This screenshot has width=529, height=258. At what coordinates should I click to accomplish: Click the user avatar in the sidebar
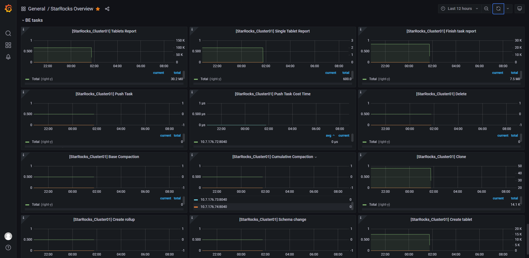tap(8, 236)
